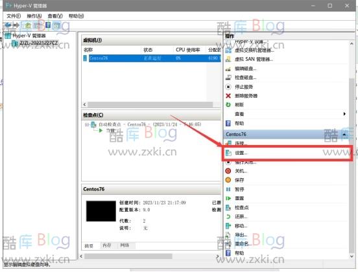Select the 自动检查点 - Centos76 checkpoint
This screenshot has height=272, width=358.
(150, 124)
